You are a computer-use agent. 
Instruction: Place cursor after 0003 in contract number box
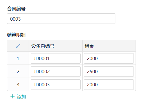coord(21,19)
